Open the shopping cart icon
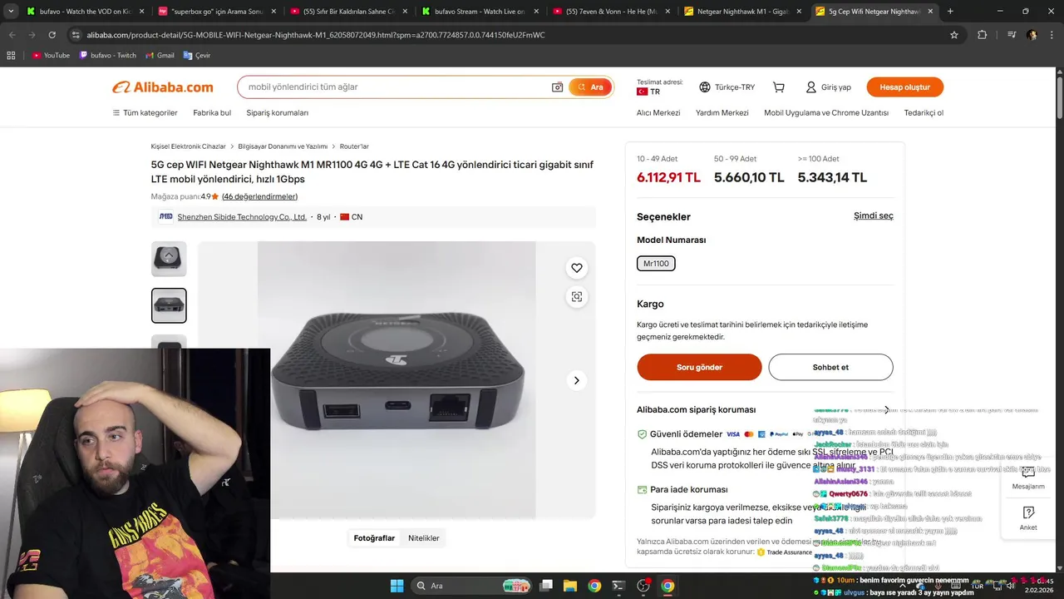The image size is (1064, 599). coord(779,87)
